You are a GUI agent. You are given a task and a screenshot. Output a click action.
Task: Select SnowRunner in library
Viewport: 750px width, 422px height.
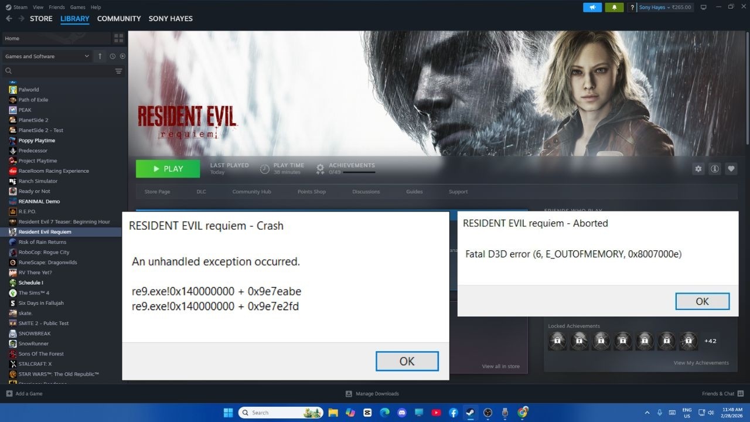click(33, 343)
